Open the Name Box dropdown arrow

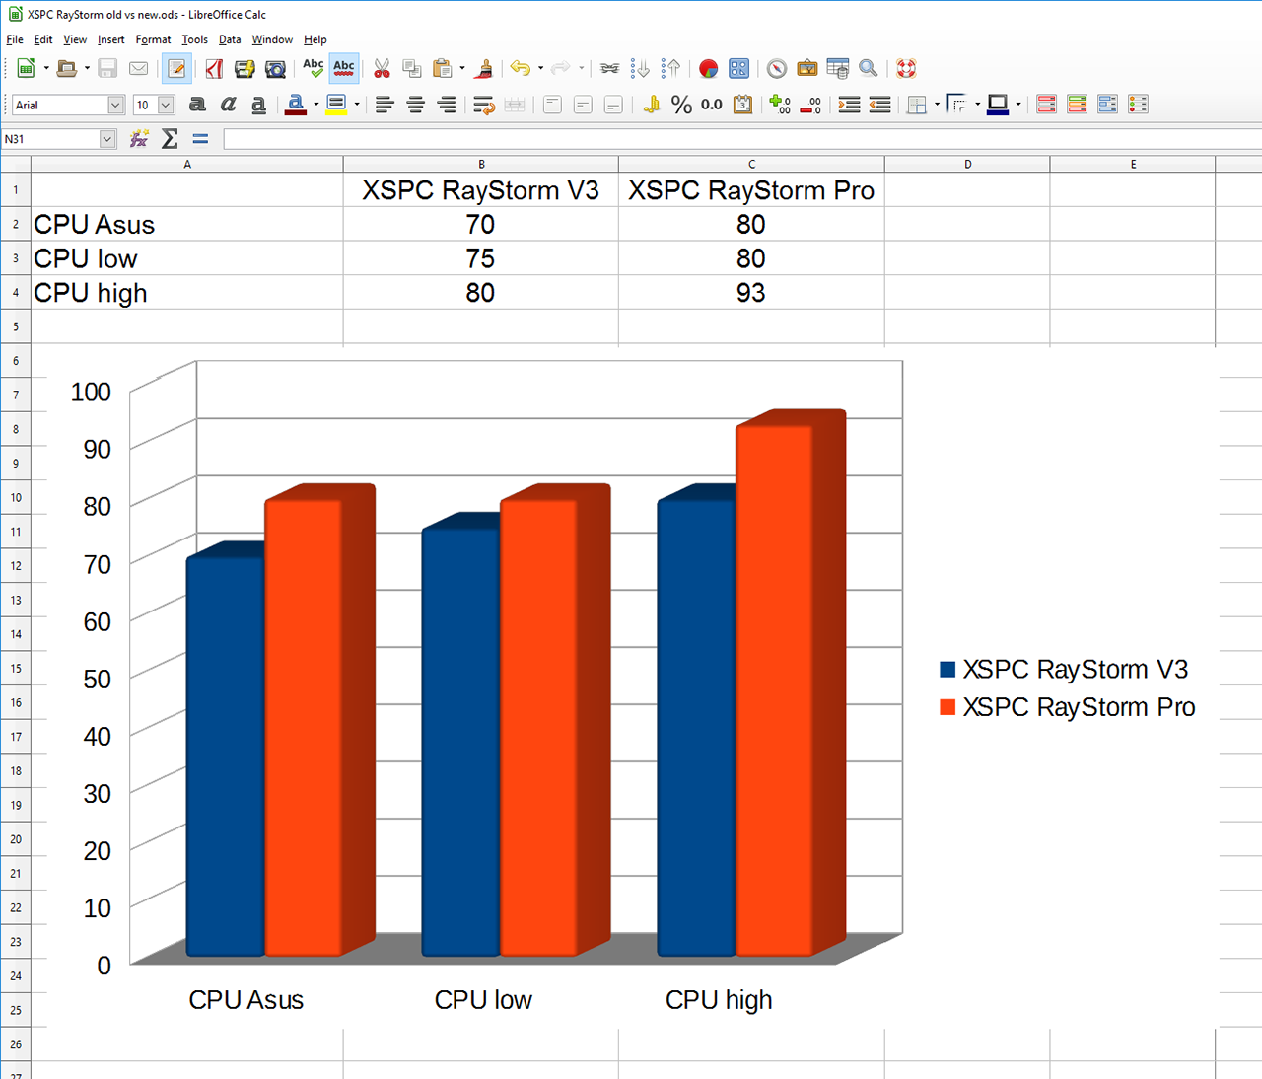point(107,139)
